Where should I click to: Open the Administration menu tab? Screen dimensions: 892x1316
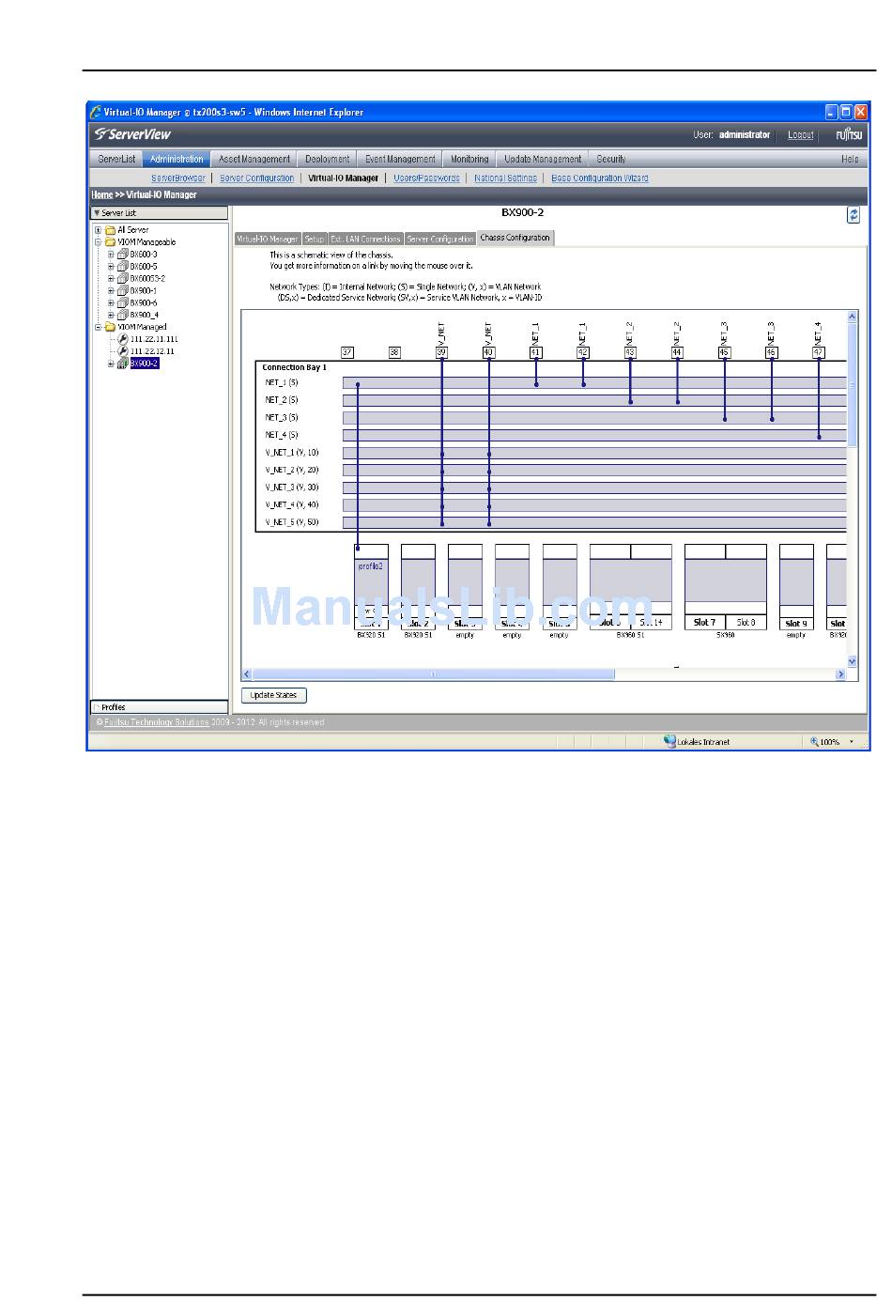[x=177, y=159]
